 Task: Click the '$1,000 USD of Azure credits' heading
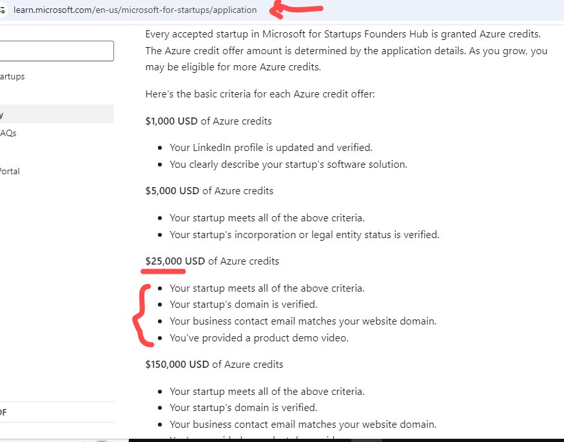tap(208, 121)
